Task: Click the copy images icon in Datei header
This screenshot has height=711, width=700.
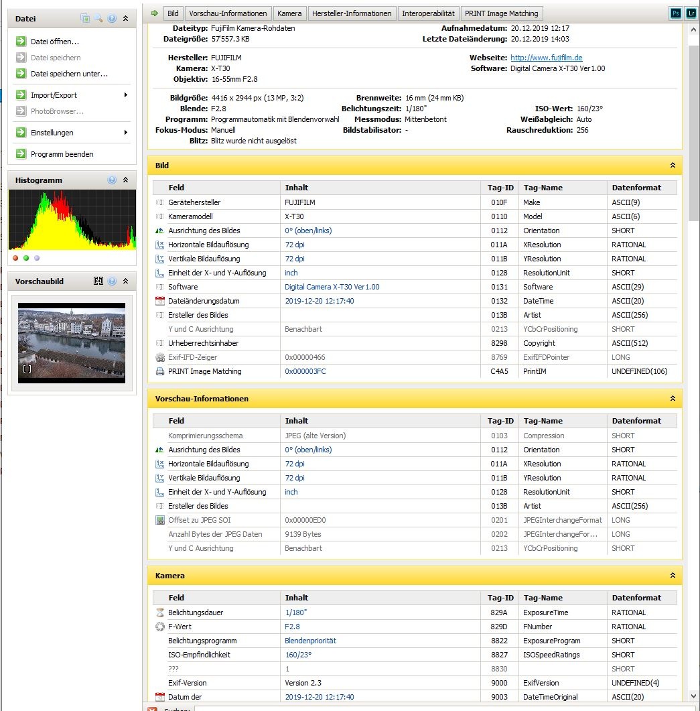Action: point(85,19)
